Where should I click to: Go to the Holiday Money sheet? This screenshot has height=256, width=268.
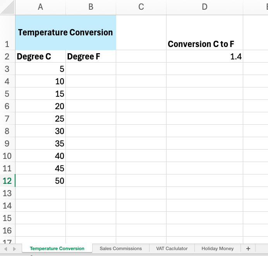tap(217, 249)
